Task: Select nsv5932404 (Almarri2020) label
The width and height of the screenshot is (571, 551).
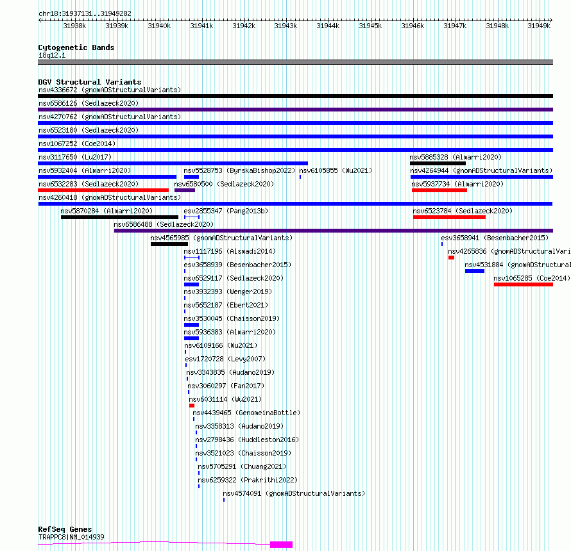Action: (85, 170)
